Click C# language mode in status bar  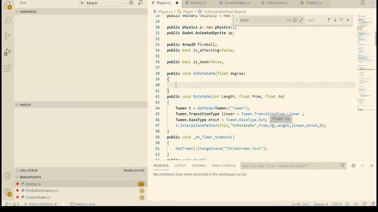click(x=356, y=204)
